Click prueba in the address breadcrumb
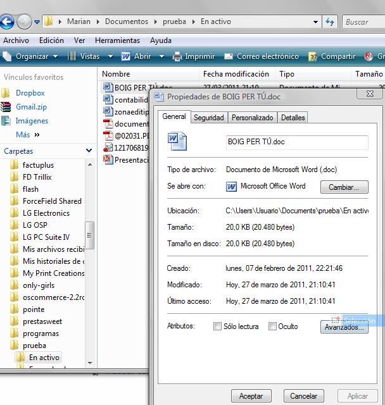The height and width of the screenshot is (405, 385). click(174, 22)
